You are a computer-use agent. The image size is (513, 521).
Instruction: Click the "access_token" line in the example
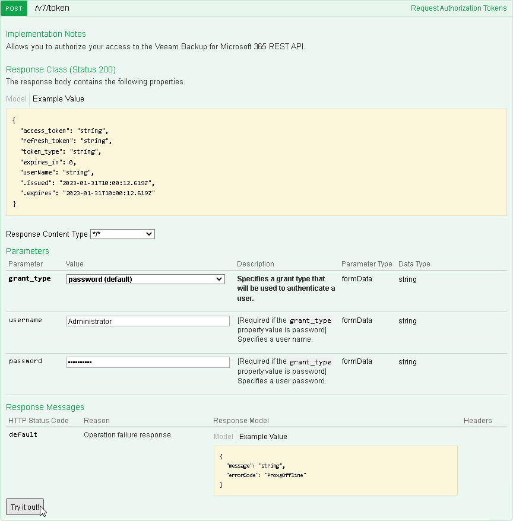click(64, 131)
